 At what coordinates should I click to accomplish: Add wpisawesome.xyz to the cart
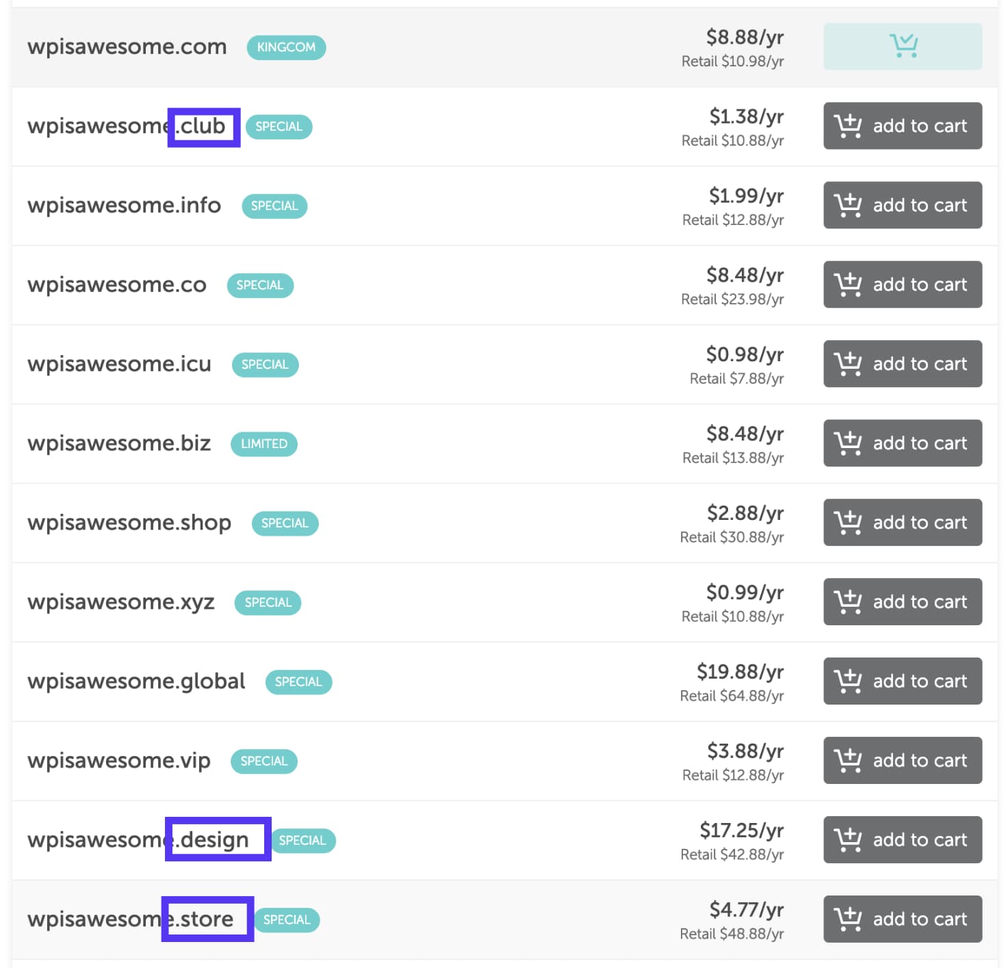click(902, 601)
